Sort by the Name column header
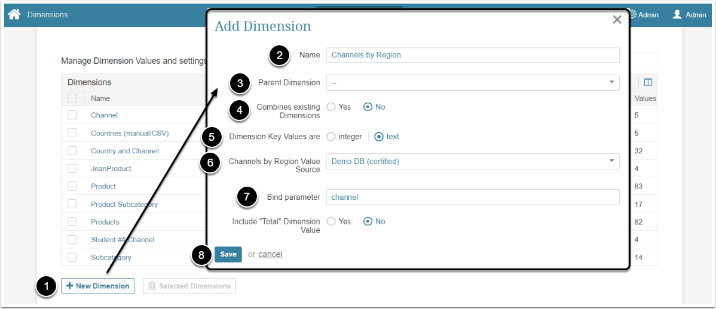 [100, 98]
